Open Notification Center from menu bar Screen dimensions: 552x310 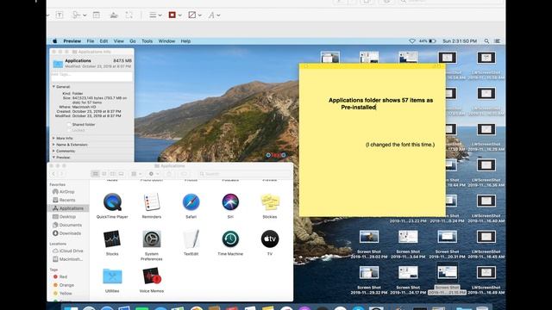[x=497, y=41]
